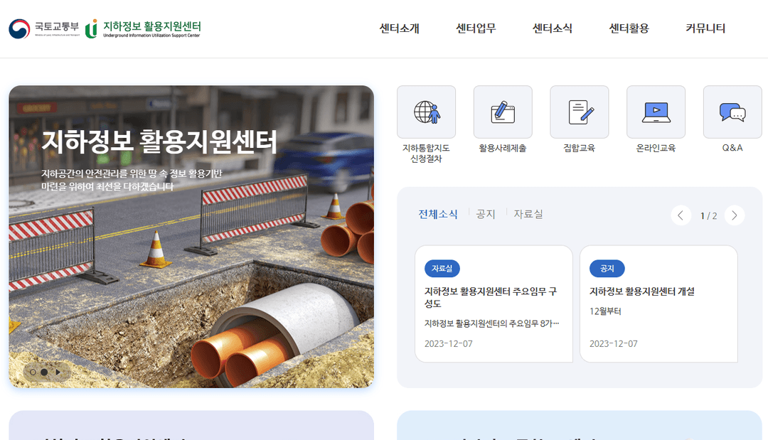Open the 센터소개 menu
The width and height of the screenshot is (768, 440).
pyautogui.click(x=398, y=28)
